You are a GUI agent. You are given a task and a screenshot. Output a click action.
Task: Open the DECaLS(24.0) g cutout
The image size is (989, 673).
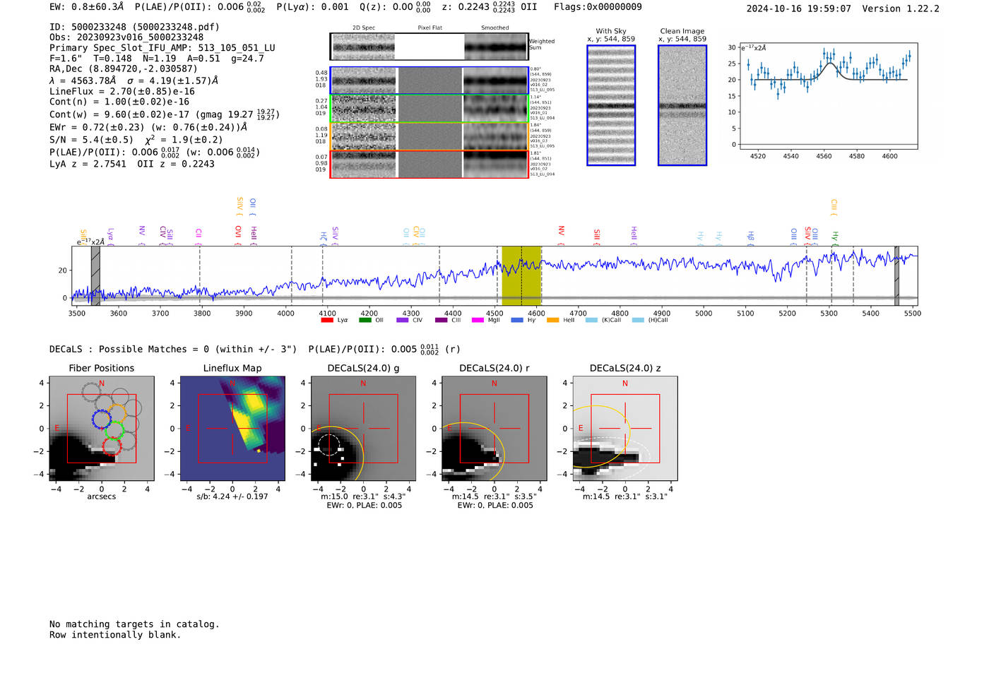(x=364, y=429)
